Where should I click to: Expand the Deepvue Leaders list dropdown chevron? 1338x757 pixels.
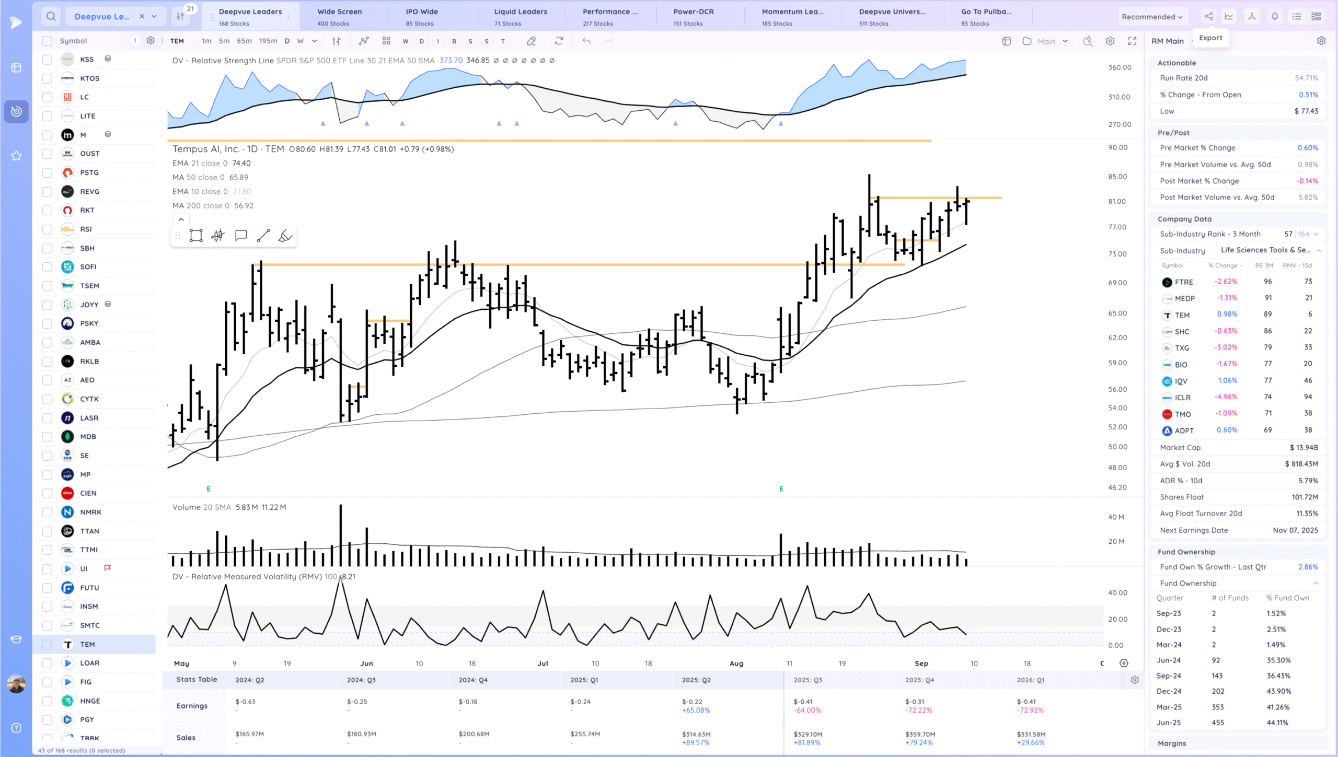click(x=155, y=16)
